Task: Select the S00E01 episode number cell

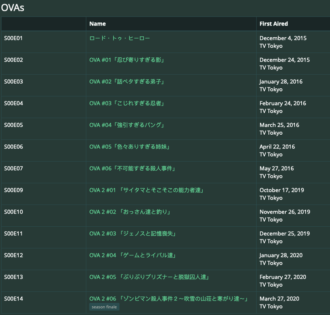Action: coord(13,38)
